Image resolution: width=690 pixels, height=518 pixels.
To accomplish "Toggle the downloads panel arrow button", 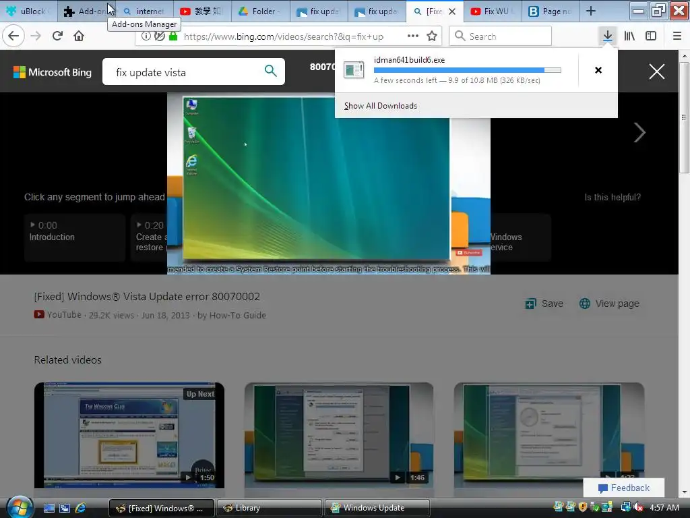I will [x=607, y=36].
